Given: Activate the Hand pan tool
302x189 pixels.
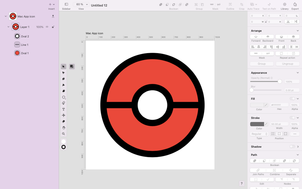Looking at the screenshot, I should click(x=63, y=128).
